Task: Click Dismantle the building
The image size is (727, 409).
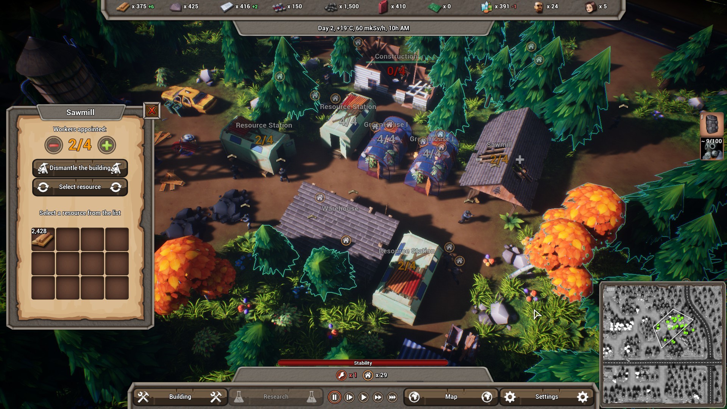Action: [x=80, y=168]
